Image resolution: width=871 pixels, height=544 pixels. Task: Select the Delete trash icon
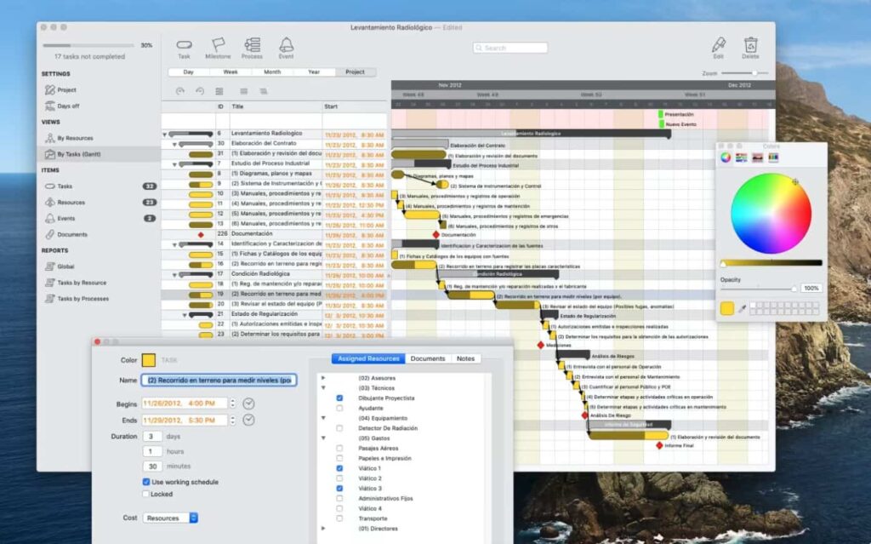(x=749, y=44)
